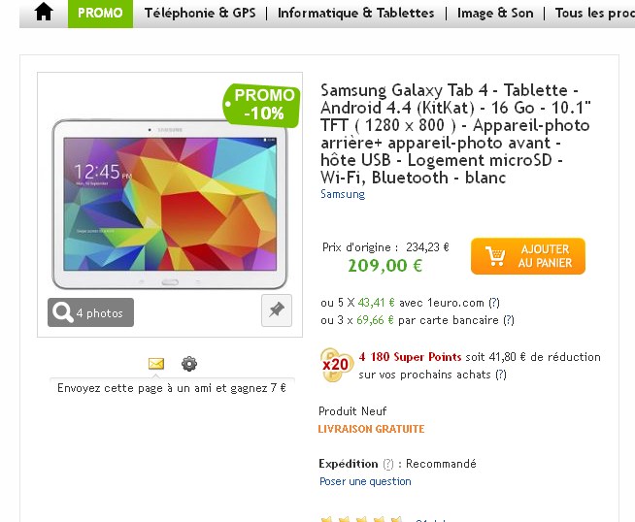Viewport: 635px width, 522px height.
Task: Add the tablet to cart (Ajouter au panier)
Action: point(528,256)
